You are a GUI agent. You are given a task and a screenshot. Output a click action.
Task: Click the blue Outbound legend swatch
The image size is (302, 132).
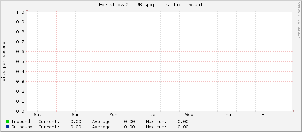pos(8,127)
